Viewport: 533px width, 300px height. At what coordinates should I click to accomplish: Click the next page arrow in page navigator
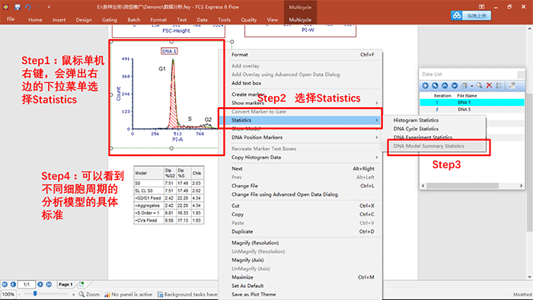[40, 284]
